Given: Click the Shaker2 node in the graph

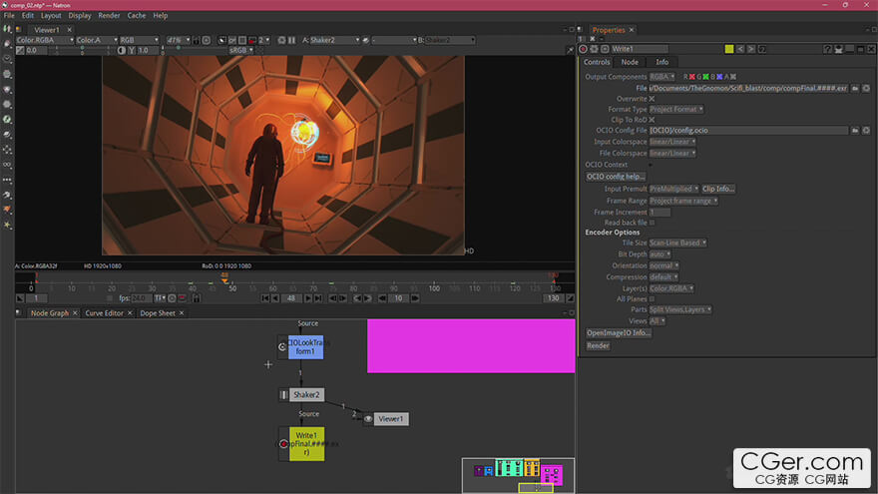Looking at the screenshot, I should point(306,395).
